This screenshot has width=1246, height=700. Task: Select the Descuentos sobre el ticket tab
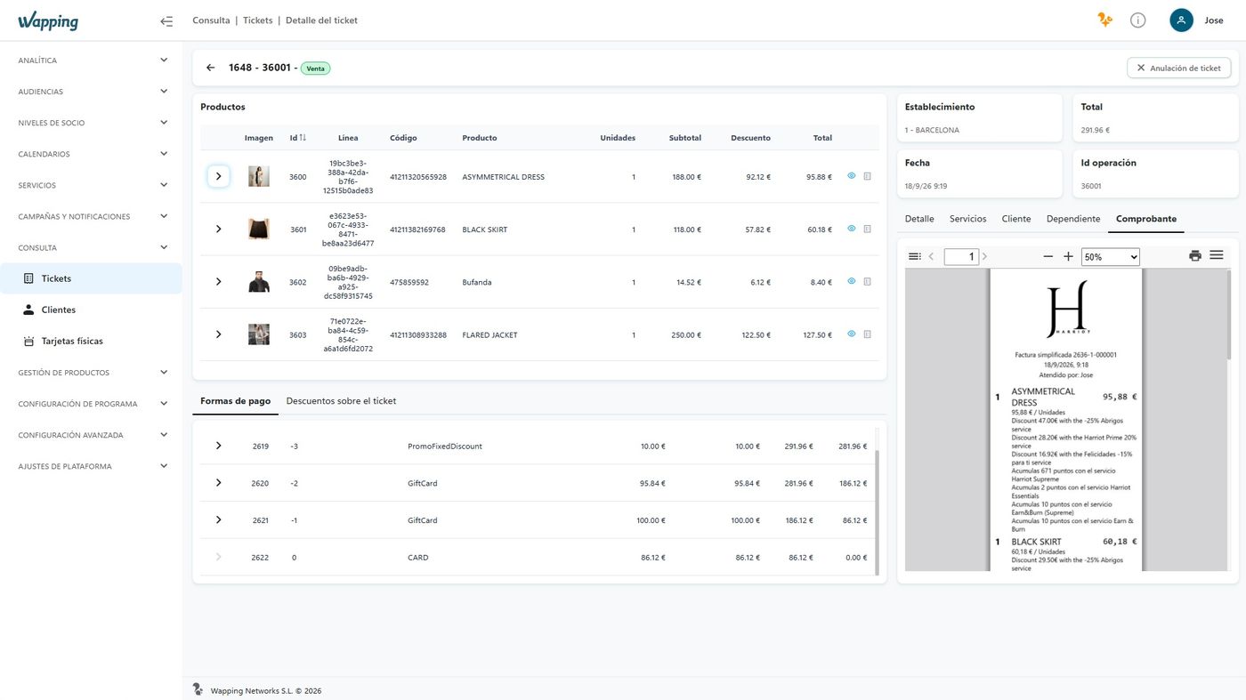point(341,401)
